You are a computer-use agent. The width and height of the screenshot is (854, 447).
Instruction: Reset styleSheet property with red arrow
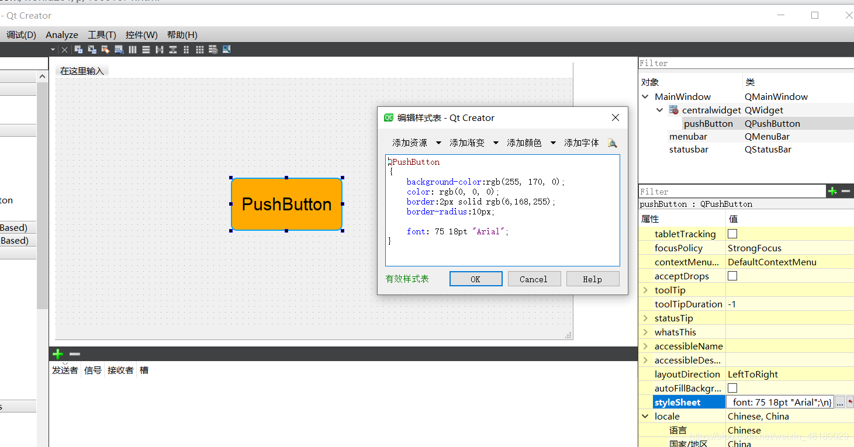click(x=850, y=402)
